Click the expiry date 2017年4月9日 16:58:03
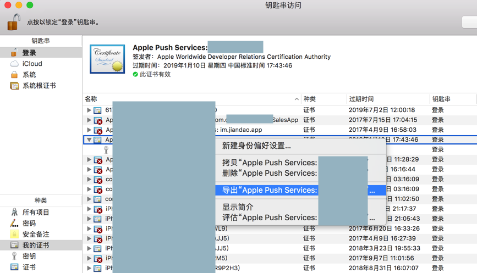The image size is (477, 273). tap(382, 130)
